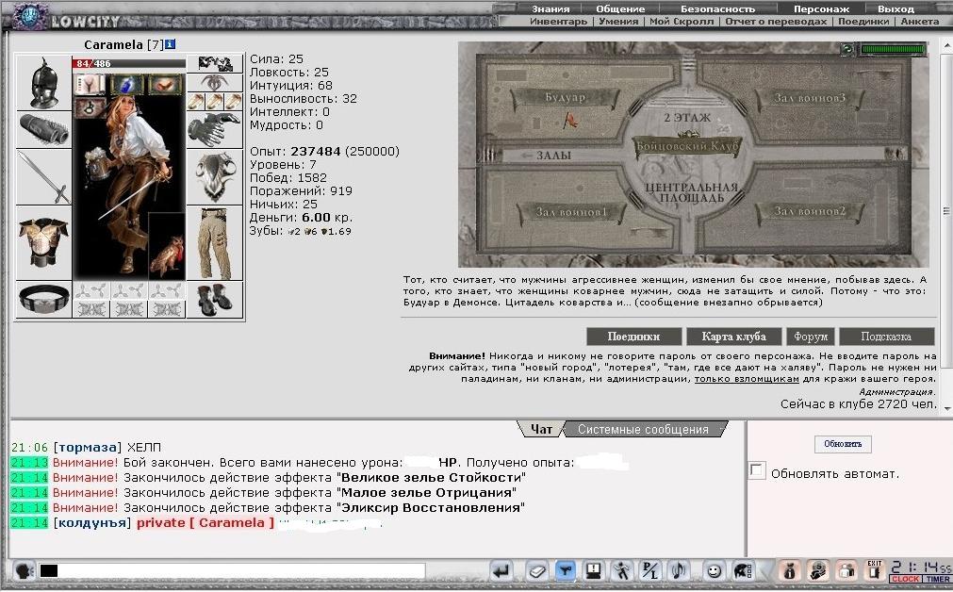Click the money bag coin icon
The width and height of the screenshot is (953, 592).
point(818,570)
